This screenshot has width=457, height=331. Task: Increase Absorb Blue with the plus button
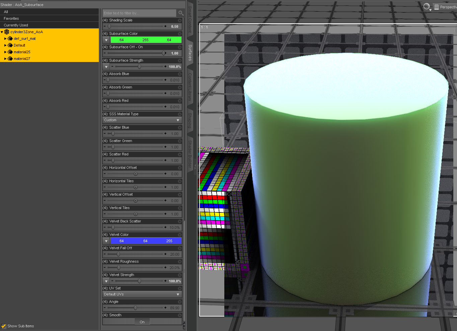(x=165, y=80)
